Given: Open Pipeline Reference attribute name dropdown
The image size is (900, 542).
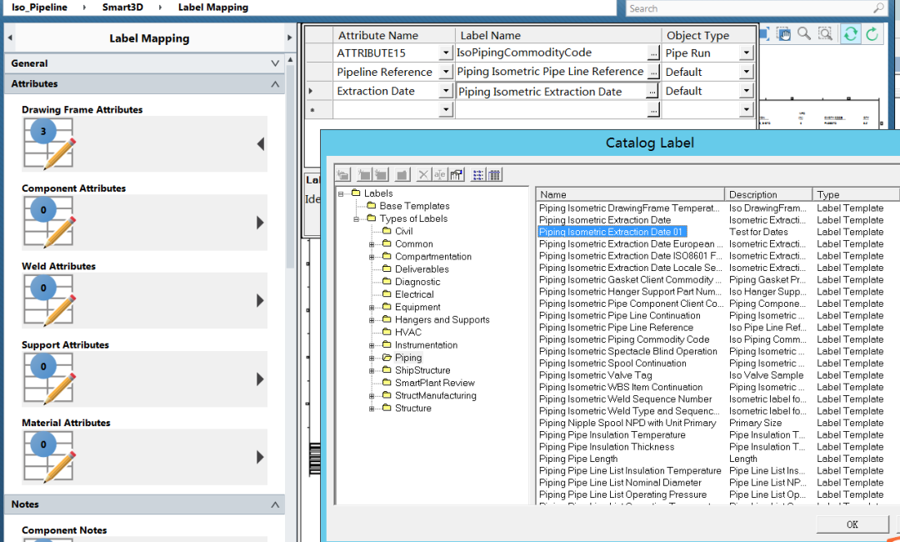Looking at the screenshot, I should [446, 72].
